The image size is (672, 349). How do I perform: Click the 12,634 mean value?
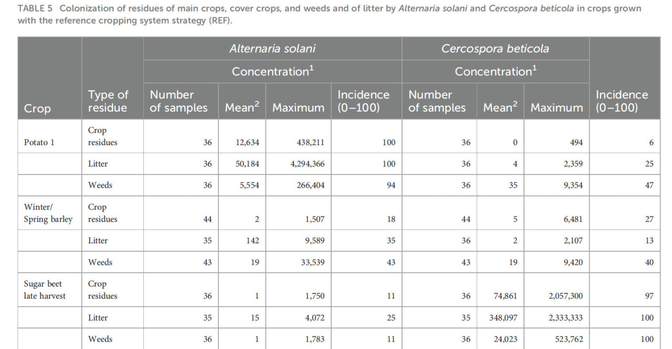point(247,142)
